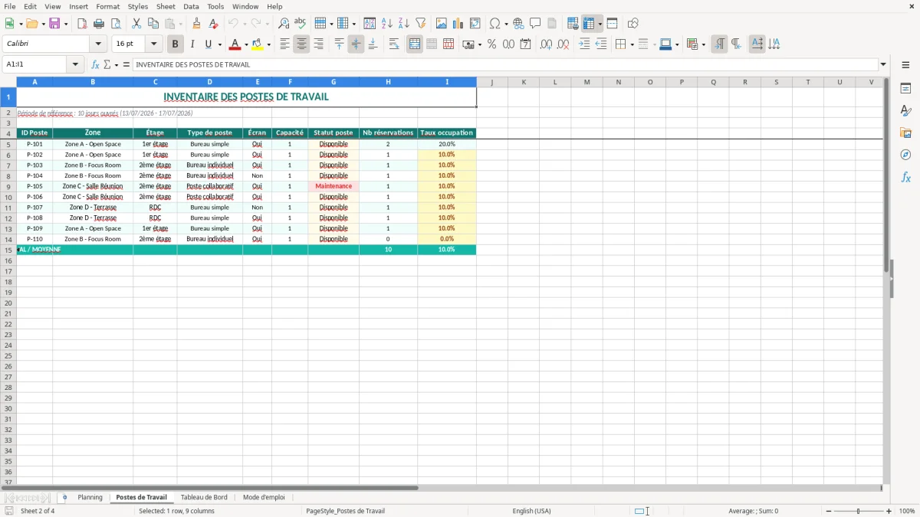The image size is (920, 517).
Task: Toggle Align Right
Action: tap(318, 44)
